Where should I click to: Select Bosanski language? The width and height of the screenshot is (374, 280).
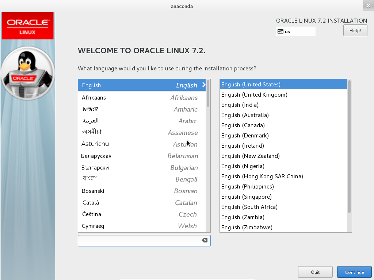coord(142,191)
